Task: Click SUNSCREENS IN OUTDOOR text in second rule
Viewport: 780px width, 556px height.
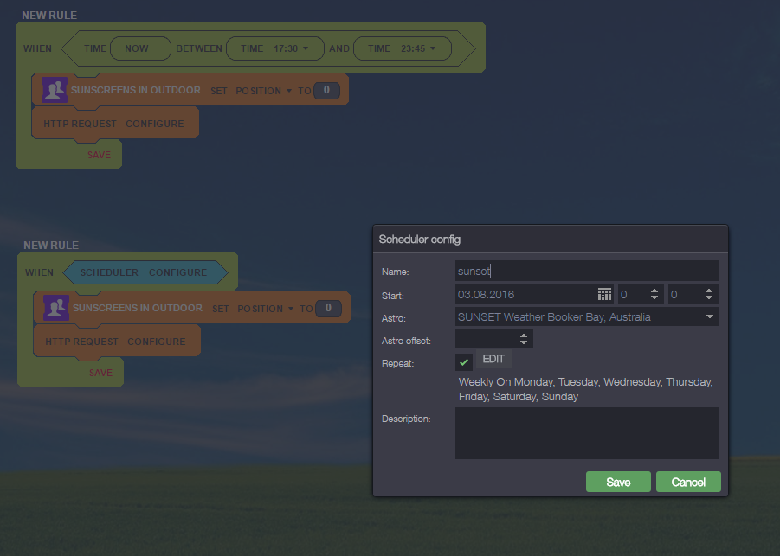Action: tap(138, 308)
